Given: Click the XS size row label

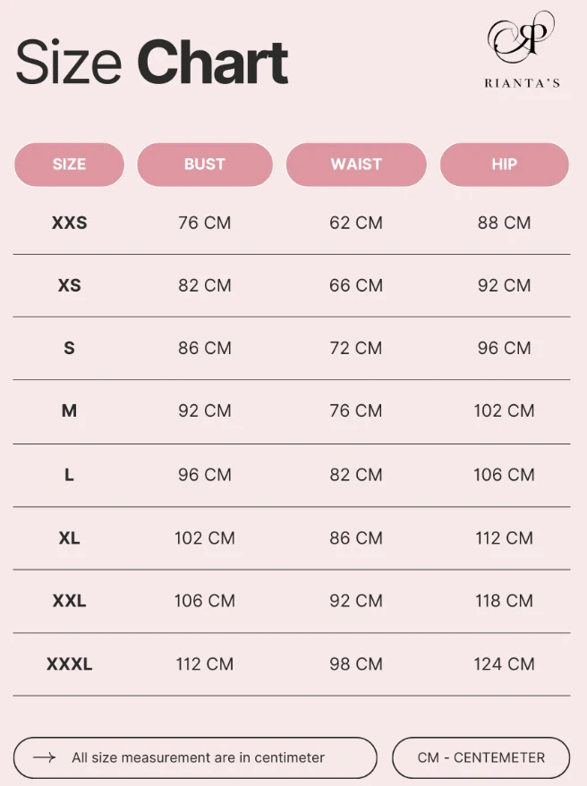Looking at the screenshot, I should click(69, 285).
